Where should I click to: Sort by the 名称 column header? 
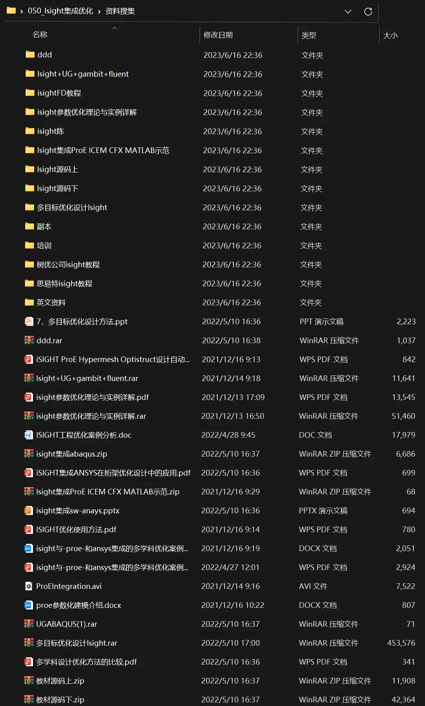point(40,35)
